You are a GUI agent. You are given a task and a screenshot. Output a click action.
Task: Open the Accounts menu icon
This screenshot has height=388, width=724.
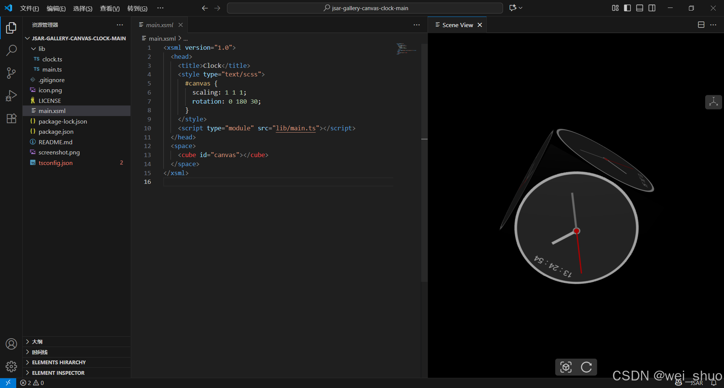[x=11, y=344]
